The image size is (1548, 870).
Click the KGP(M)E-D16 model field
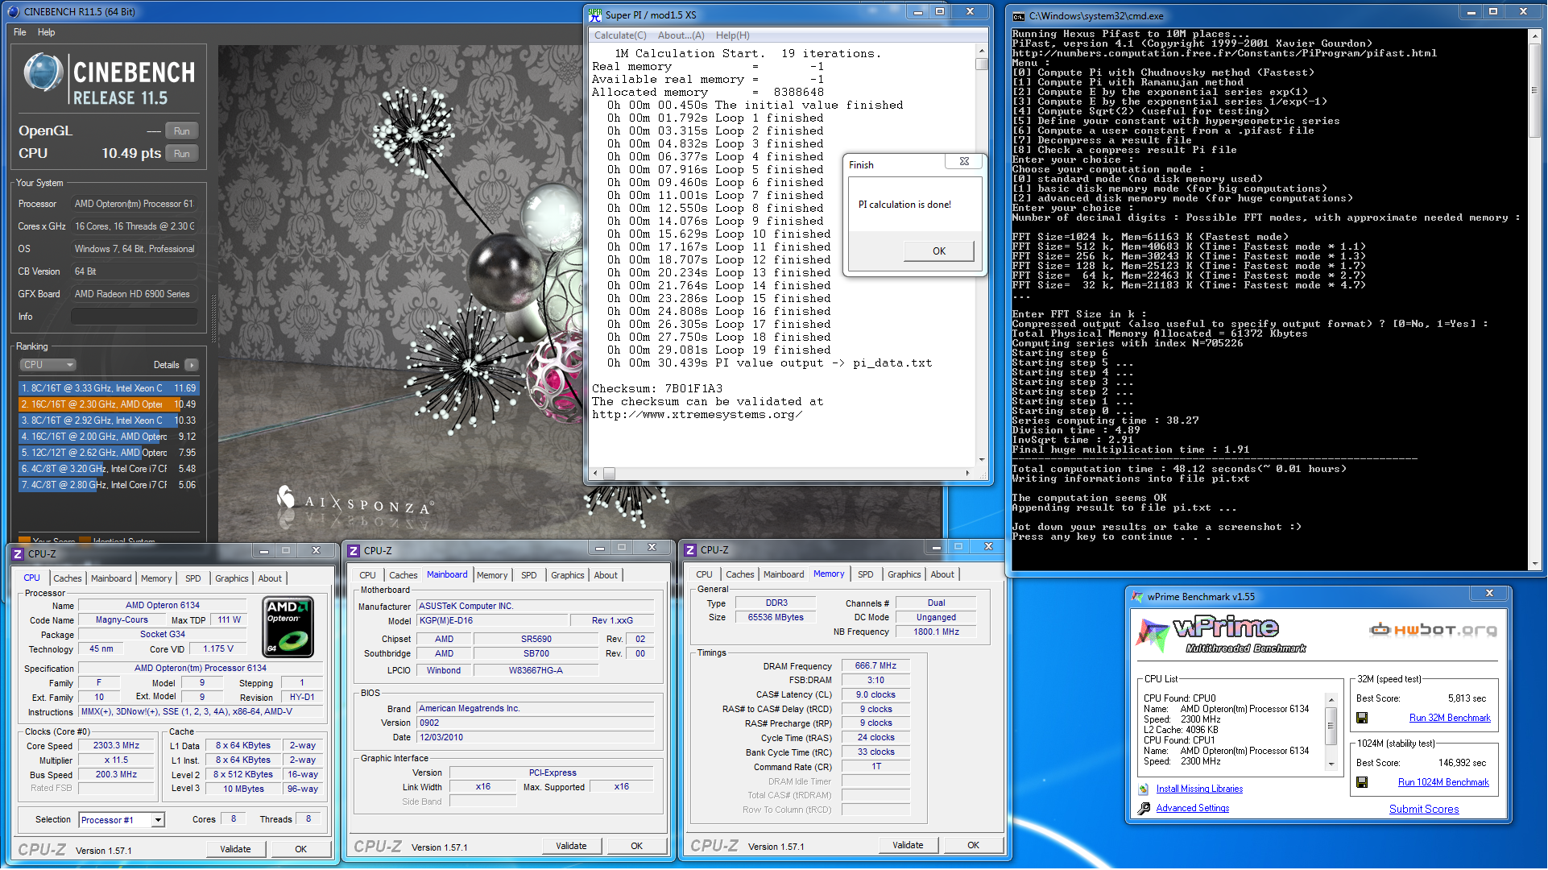click(x=490, y=620)
